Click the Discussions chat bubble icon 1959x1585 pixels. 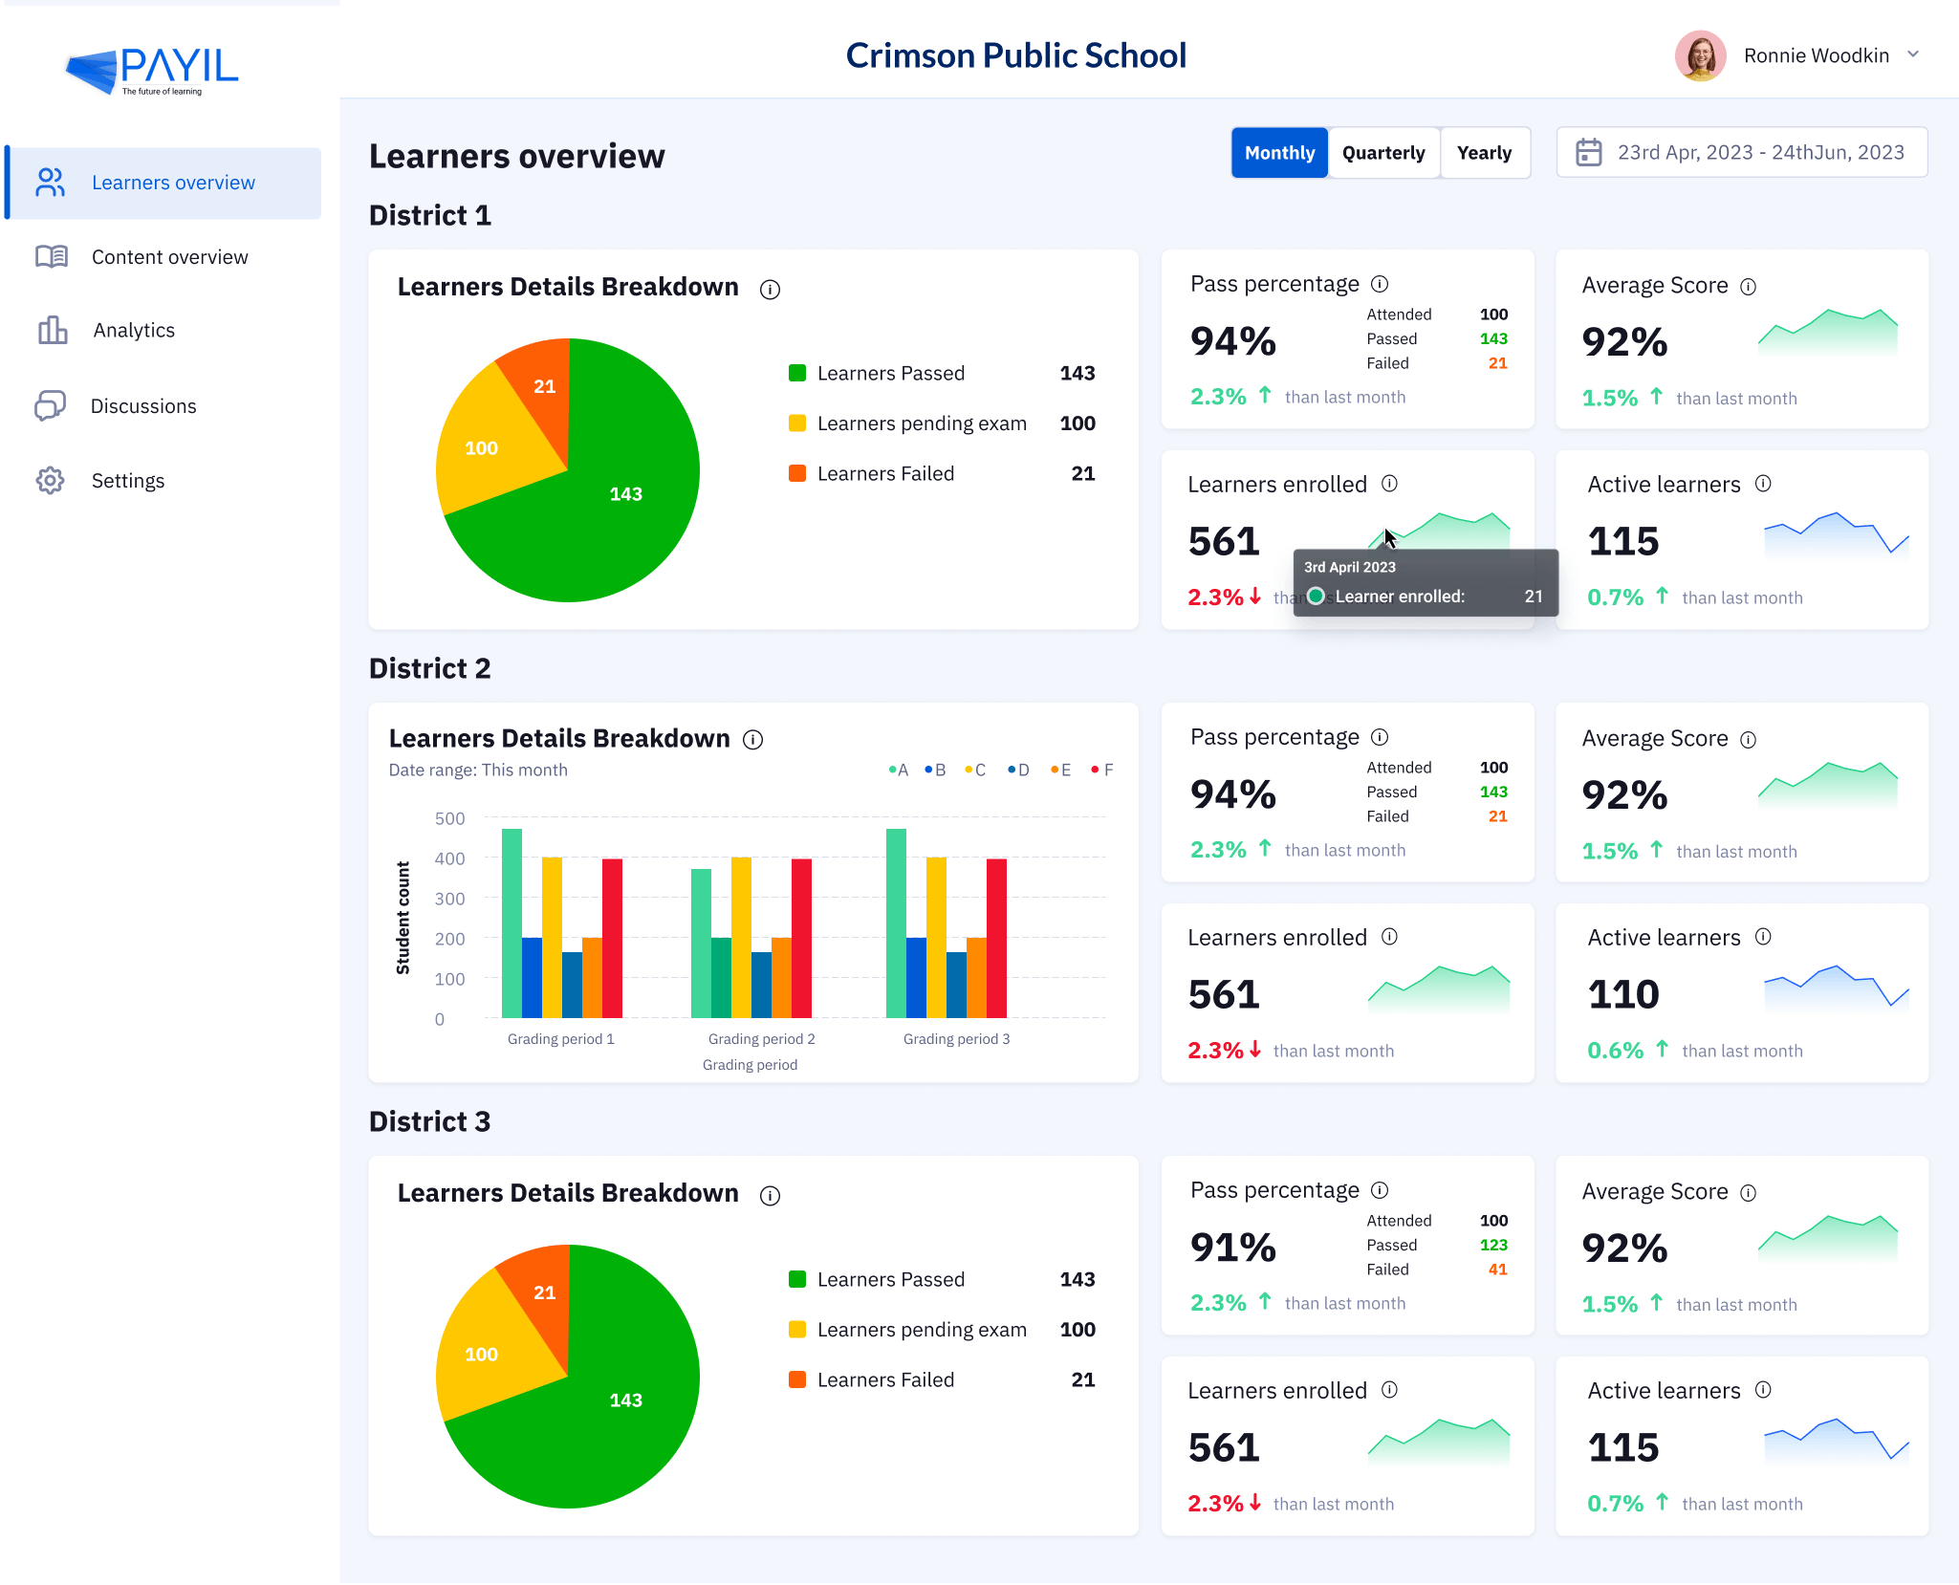tap(50, 405)
